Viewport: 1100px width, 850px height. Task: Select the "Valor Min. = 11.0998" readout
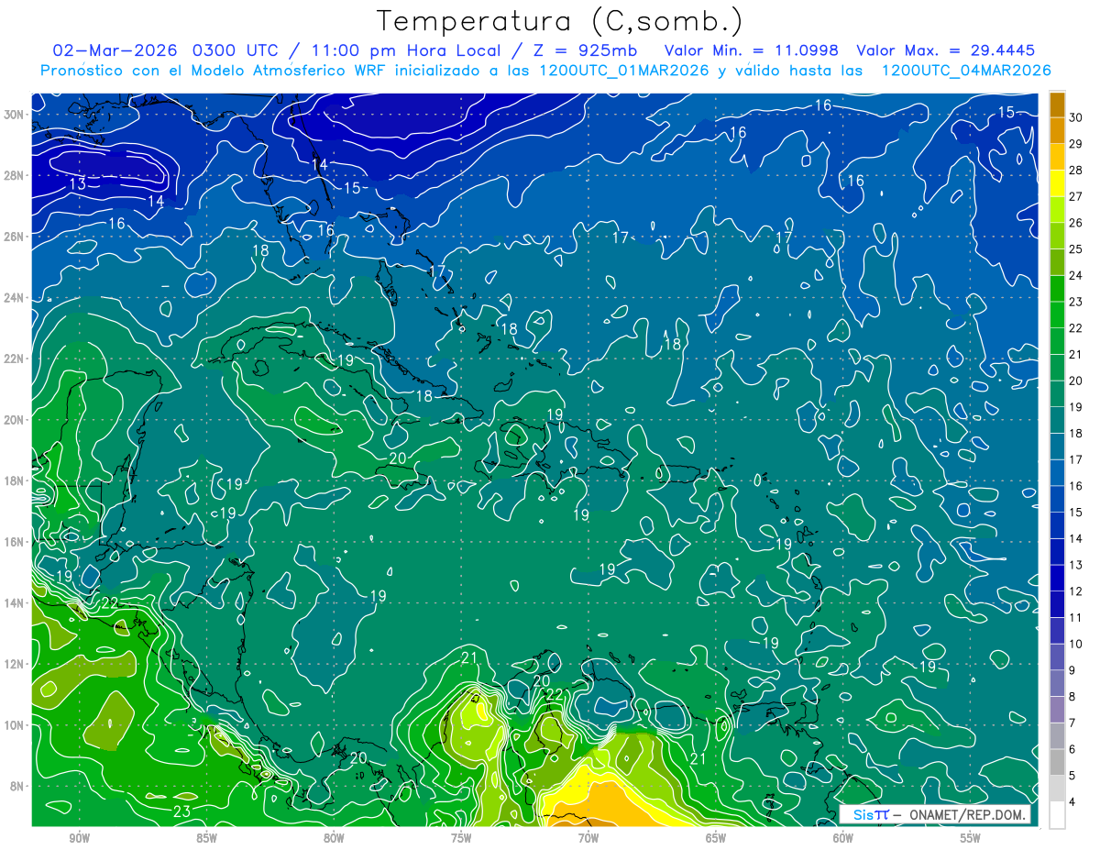[751, 50]
